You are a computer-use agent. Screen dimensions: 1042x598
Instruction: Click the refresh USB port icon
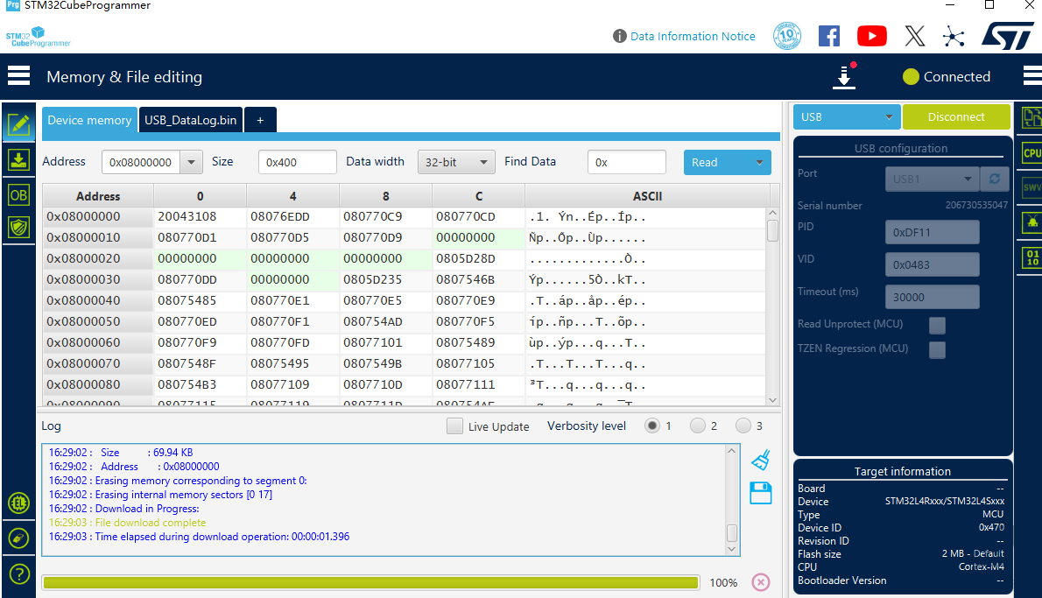click(994, 179)
